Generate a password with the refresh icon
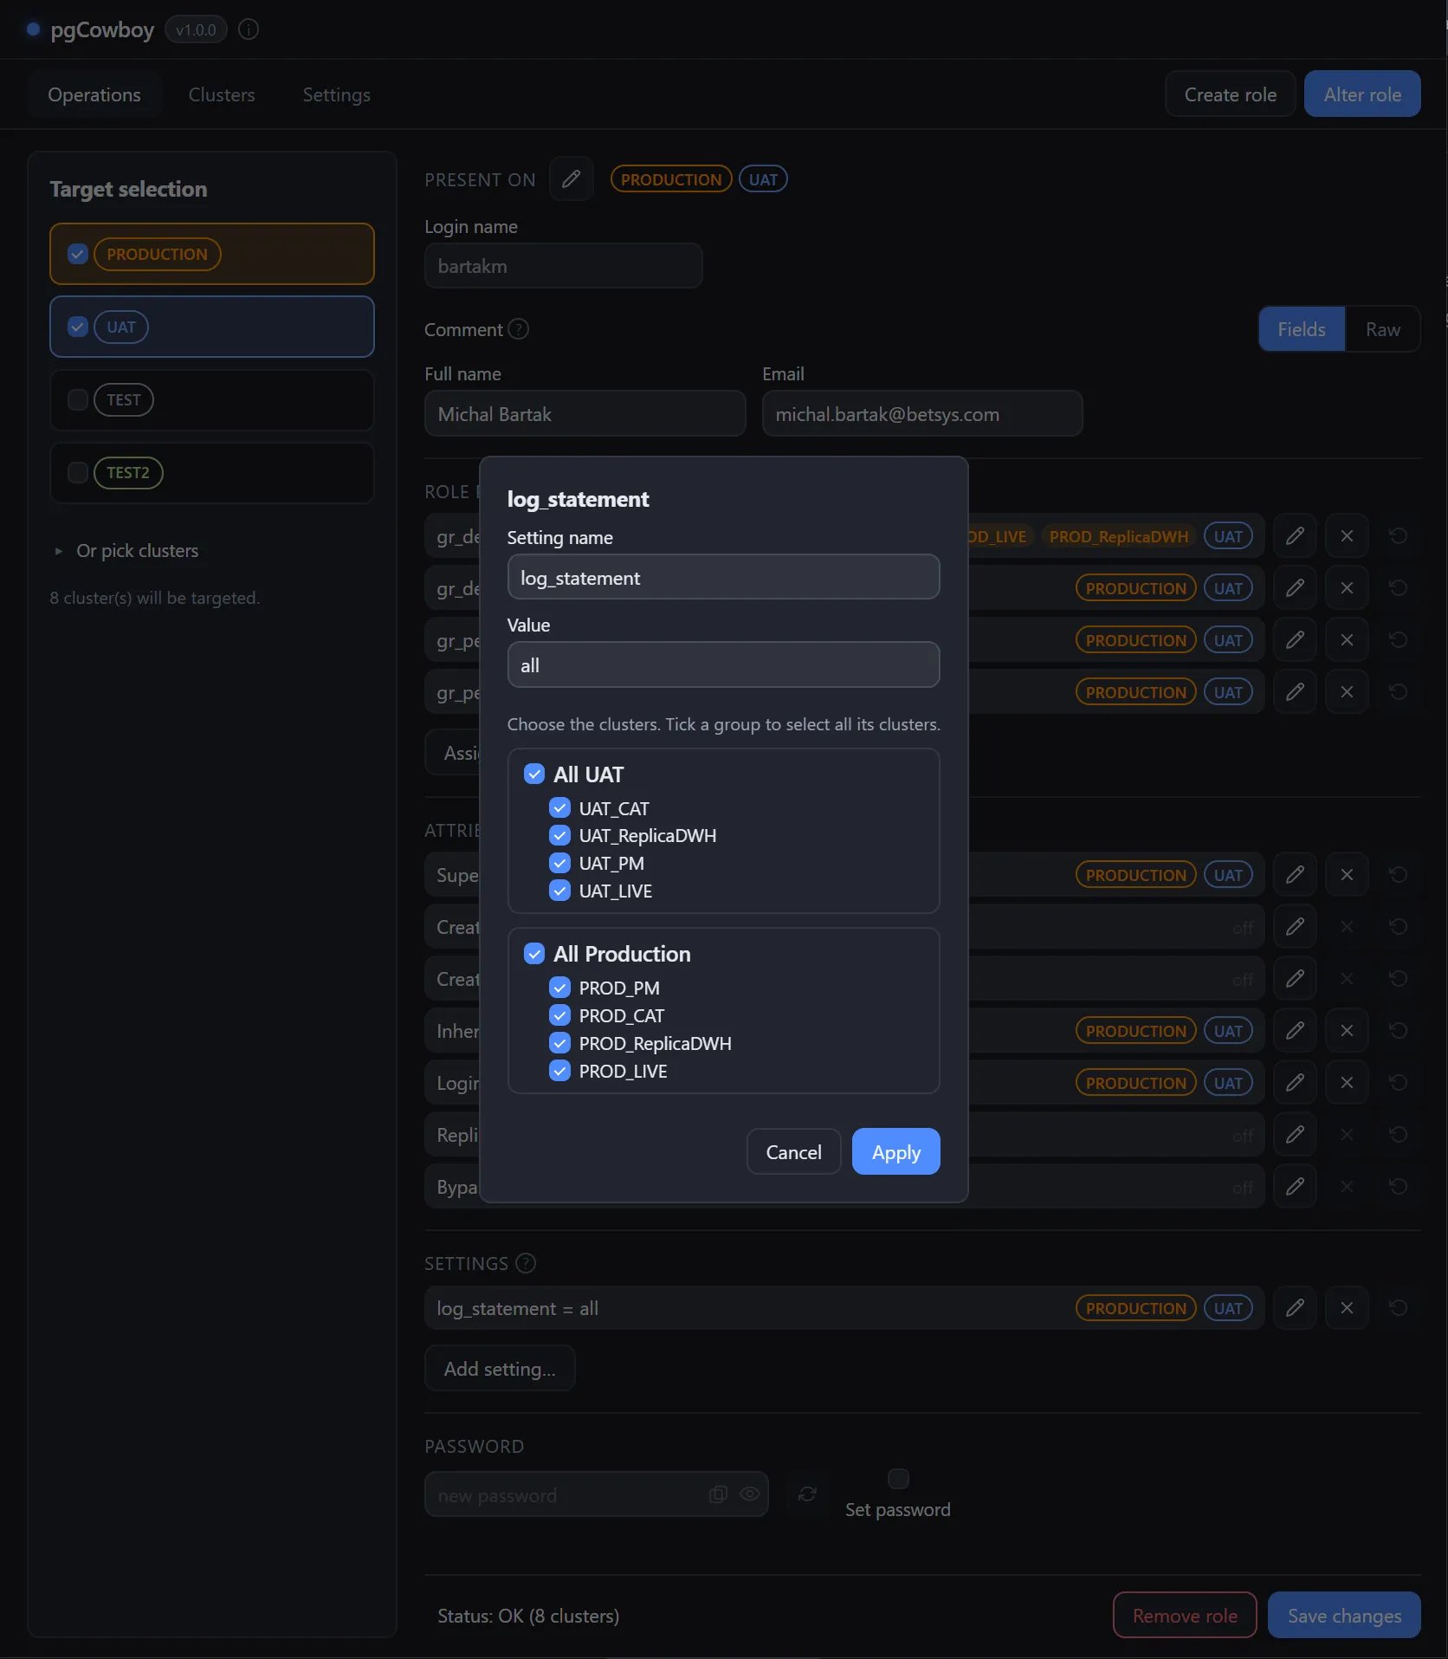The width and height of the screenshot is (1448, 1659). 807,1494
